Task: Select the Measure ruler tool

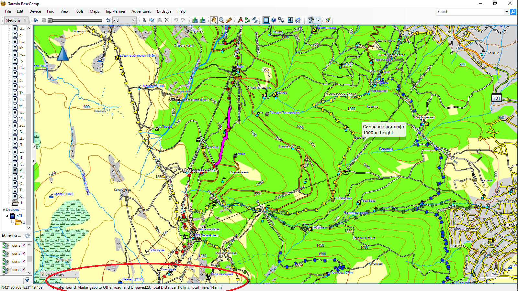Action: 229,20
